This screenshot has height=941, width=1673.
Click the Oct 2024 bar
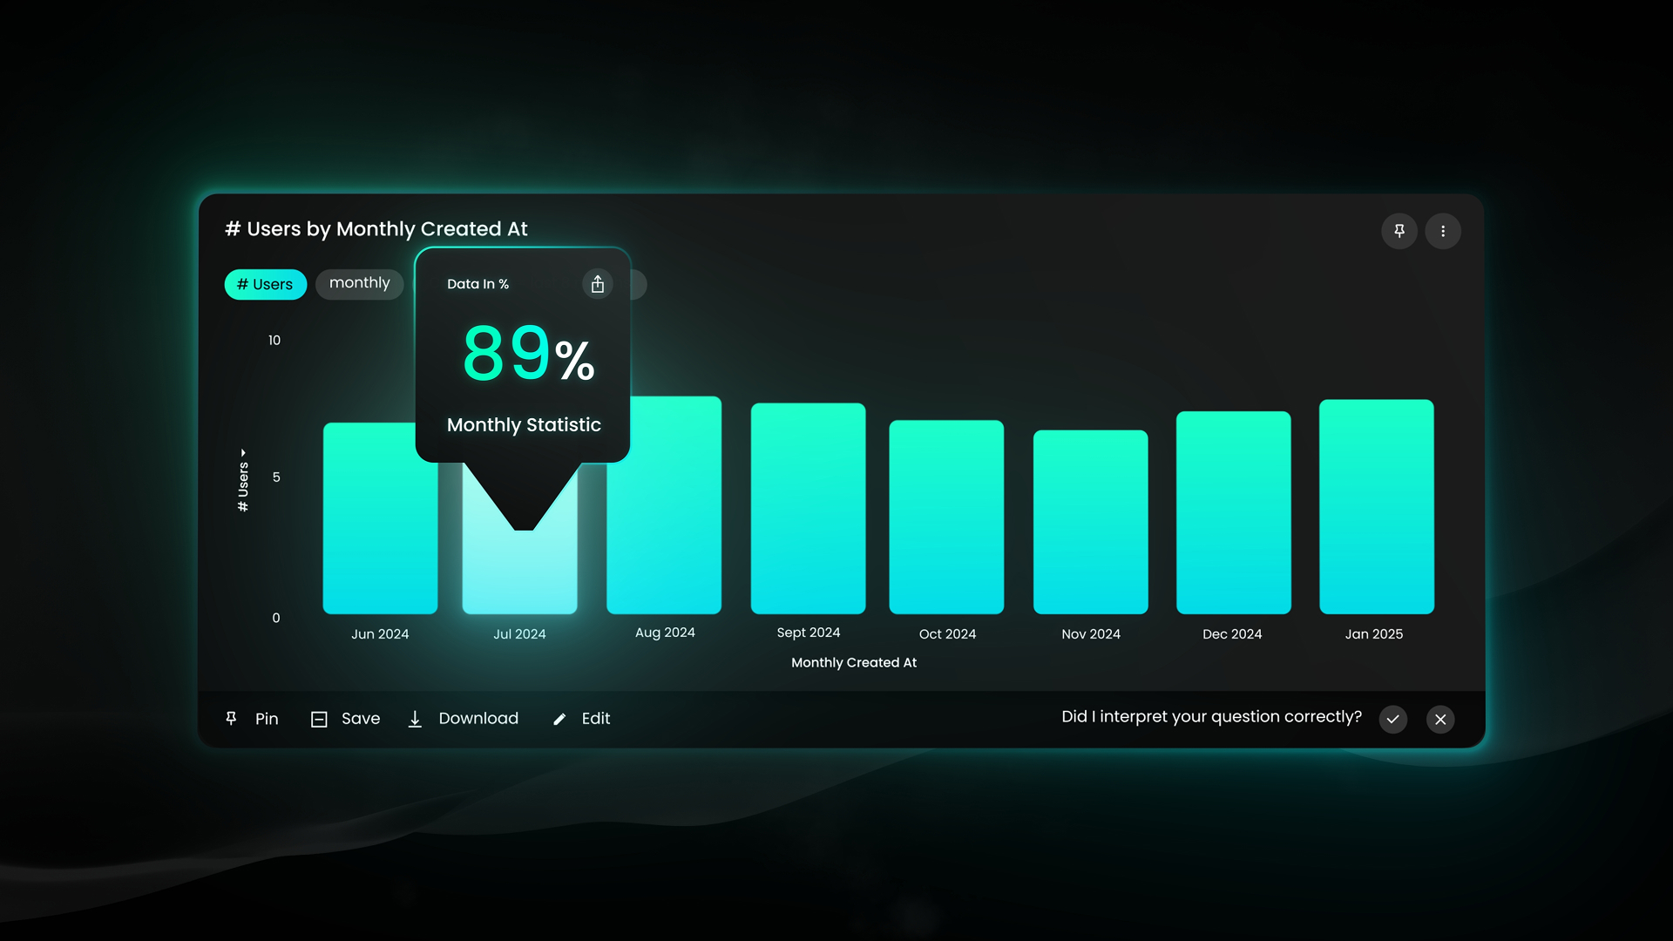pos(946,517)
